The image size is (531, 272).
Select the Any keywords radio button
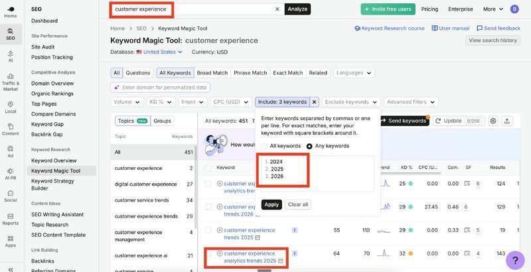(309, 146)
